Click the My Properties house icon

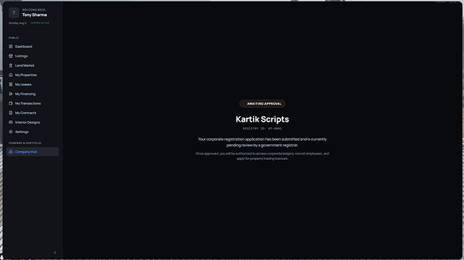click(11, 75)
